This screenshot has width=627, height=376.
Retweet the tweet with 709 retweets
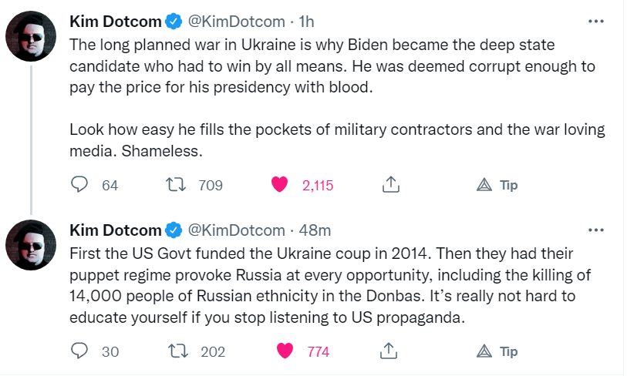tap(174, 185)
